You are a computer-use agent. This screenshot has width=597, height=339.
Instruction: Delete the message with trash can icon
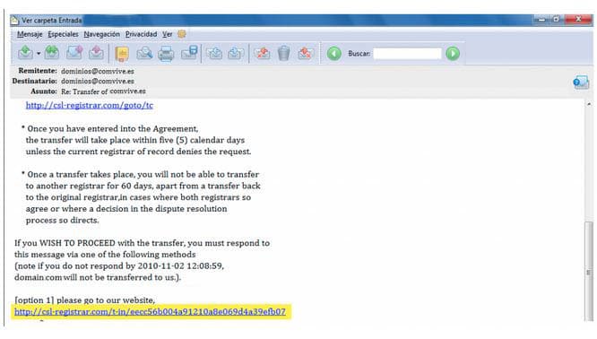pos(283,53)
